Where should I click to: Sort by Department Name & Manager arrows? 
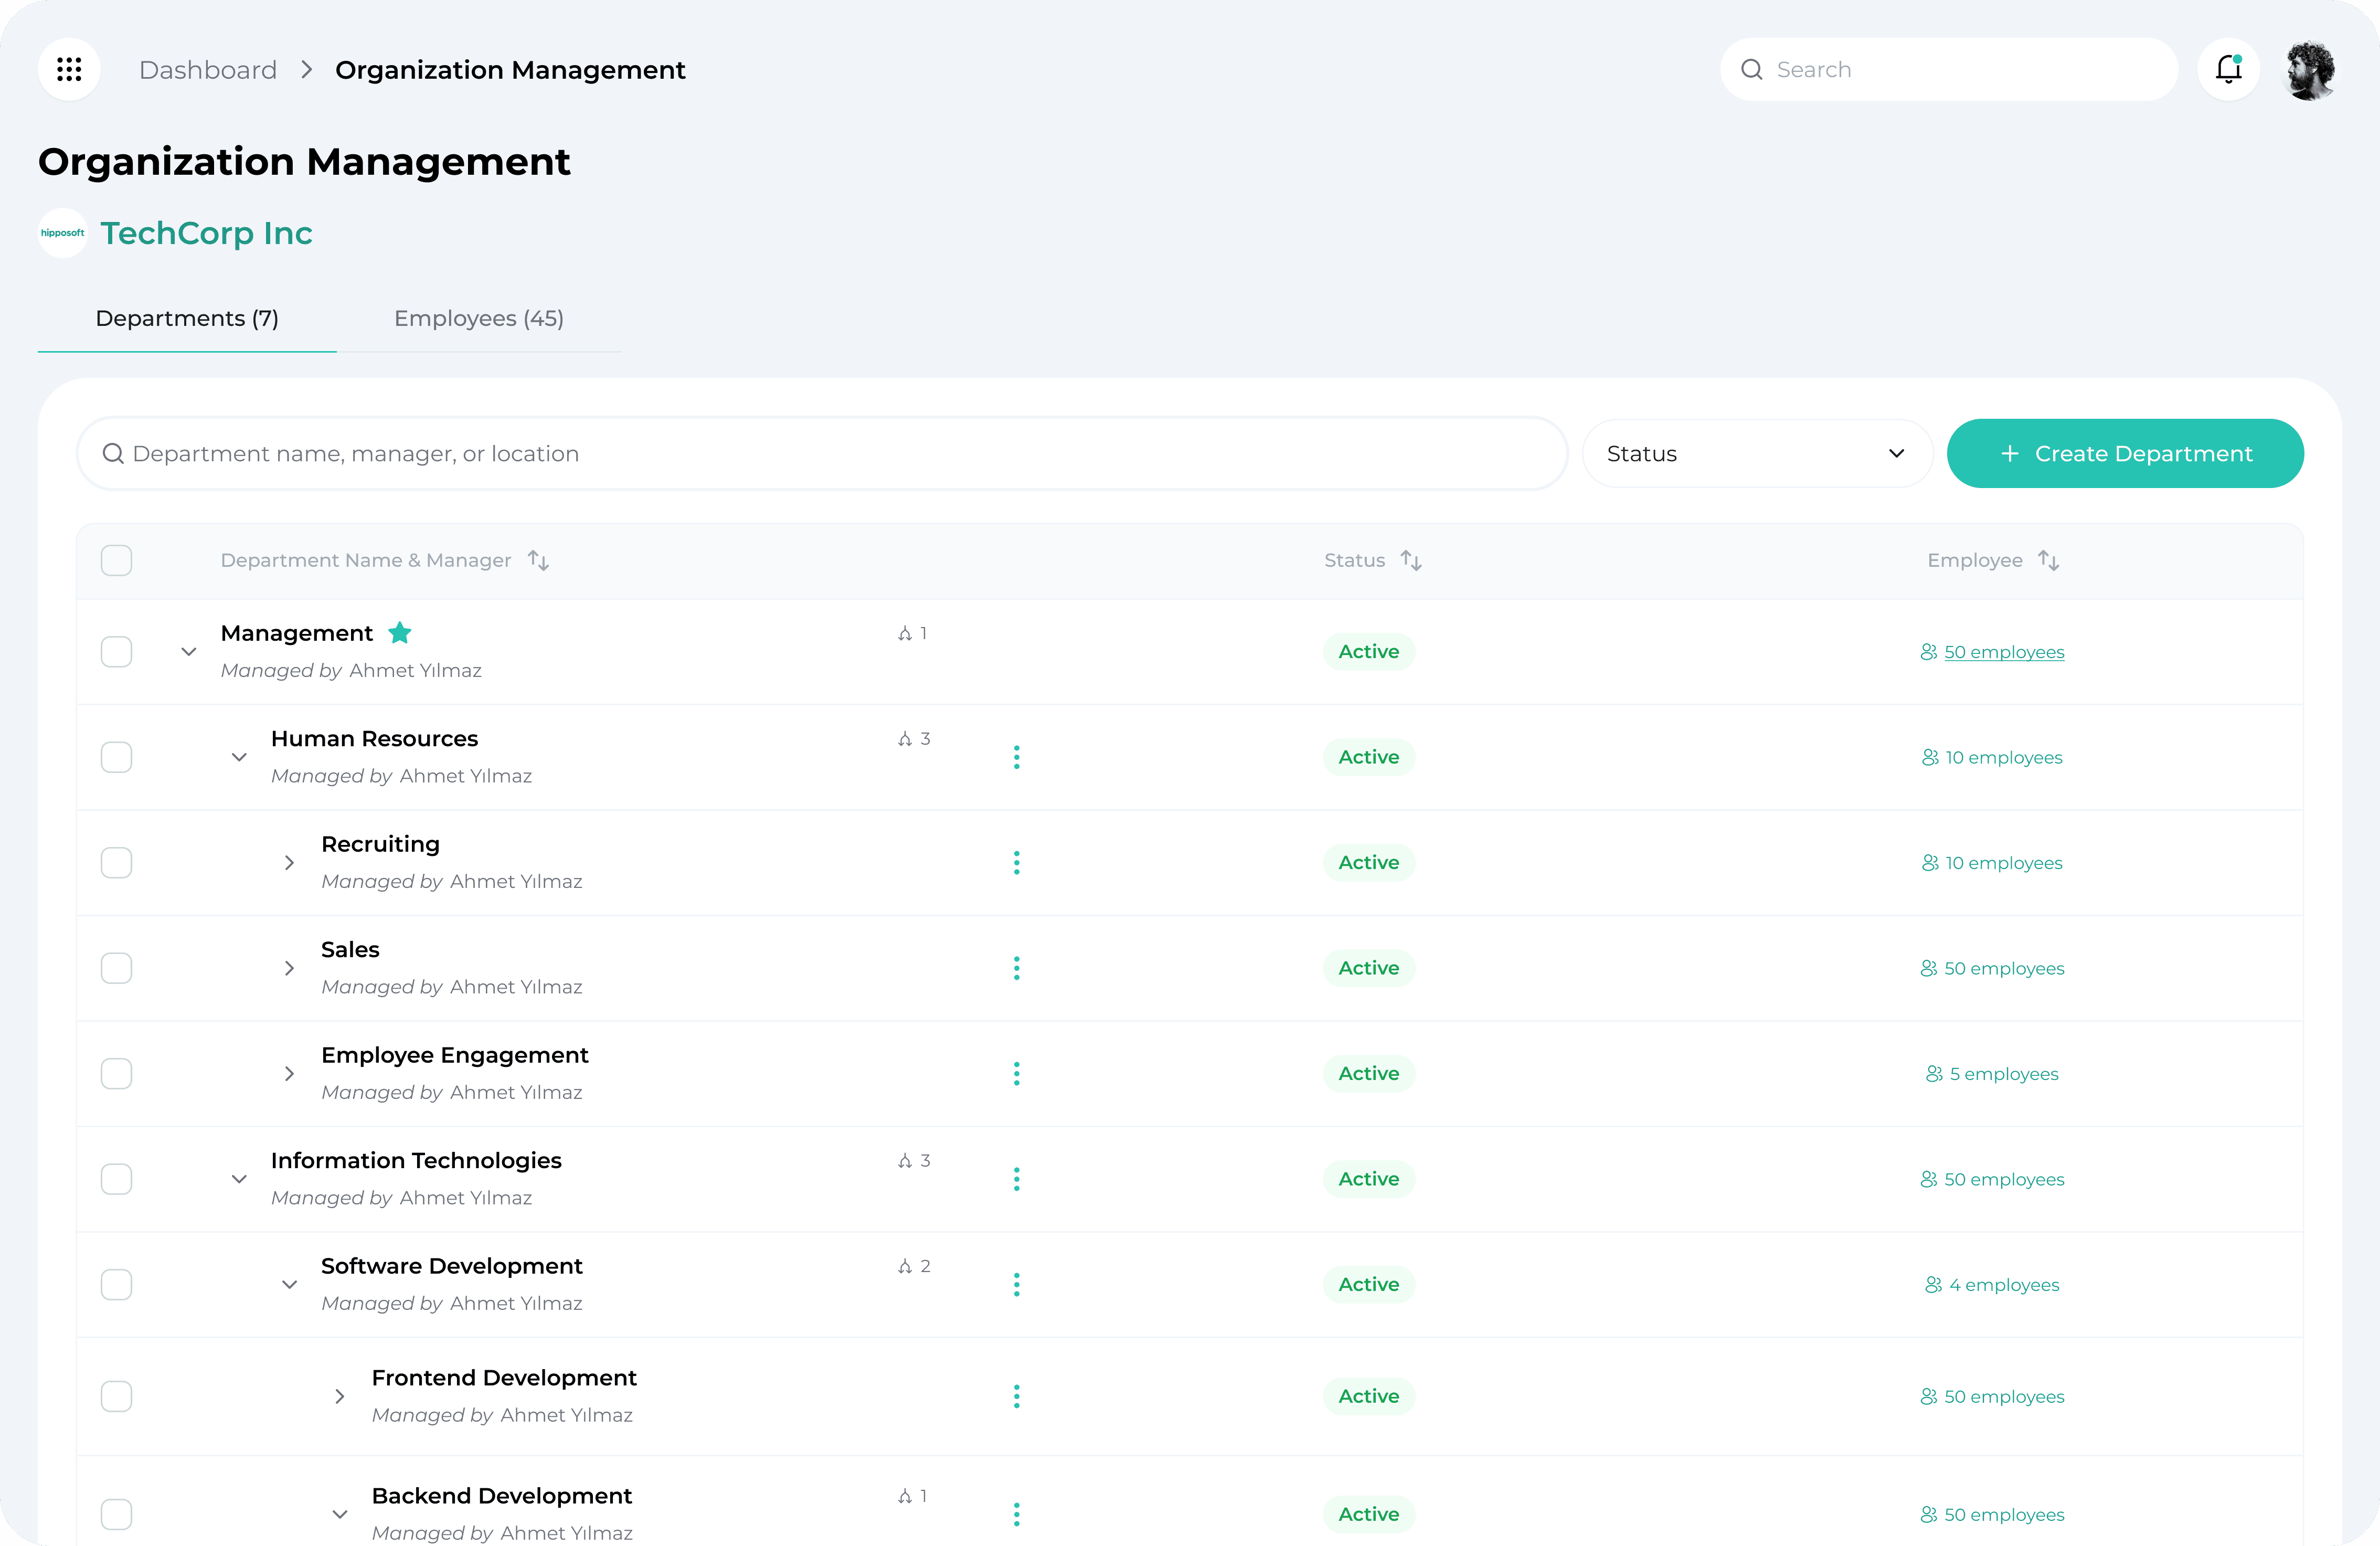(x=539, y=560)
